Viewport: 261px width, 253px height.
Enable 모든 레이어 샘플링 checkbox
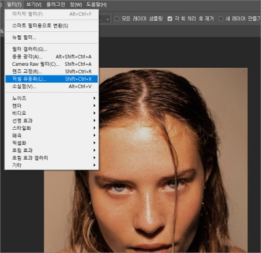click(117, 19)
